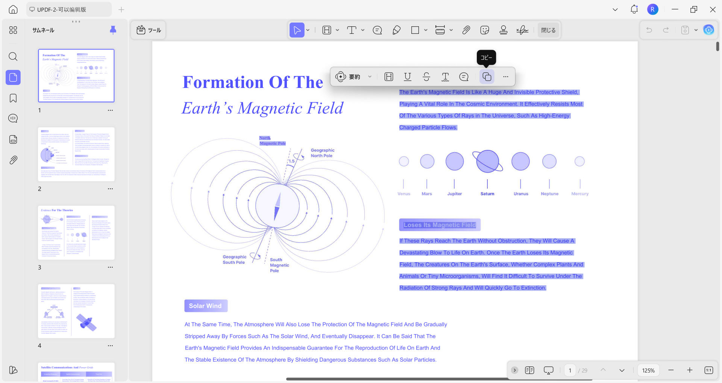Expand selection tool dropdown arrow
The width and height of the screenshot is (722, 383).
click(x=308, y=30)
